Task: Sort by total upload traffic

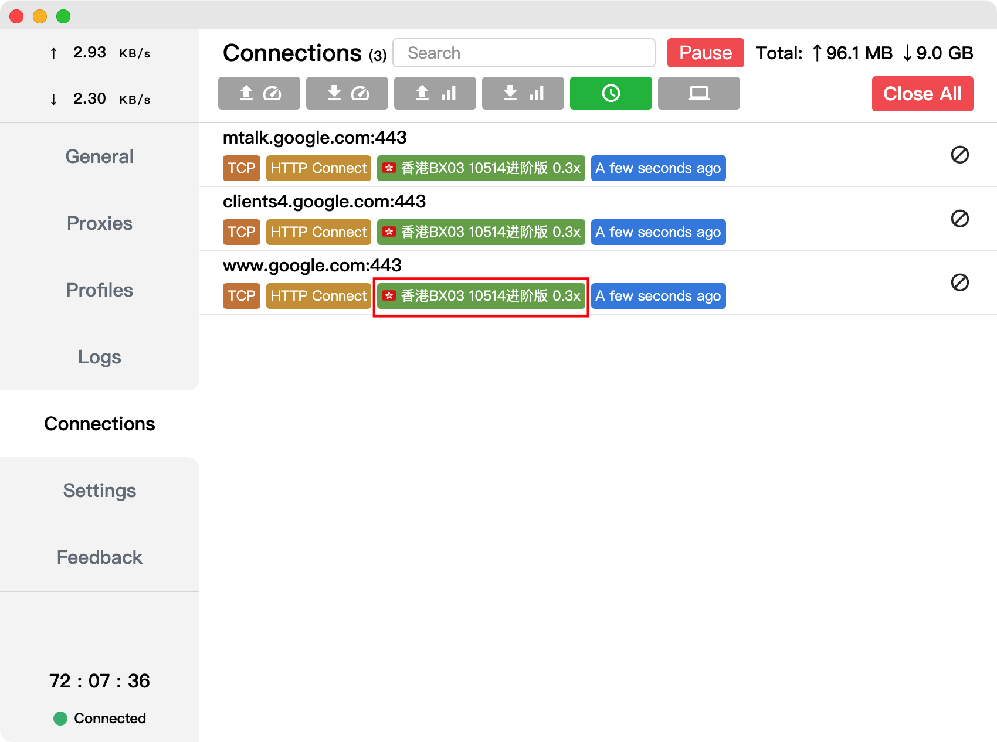Action: (435, 93)
